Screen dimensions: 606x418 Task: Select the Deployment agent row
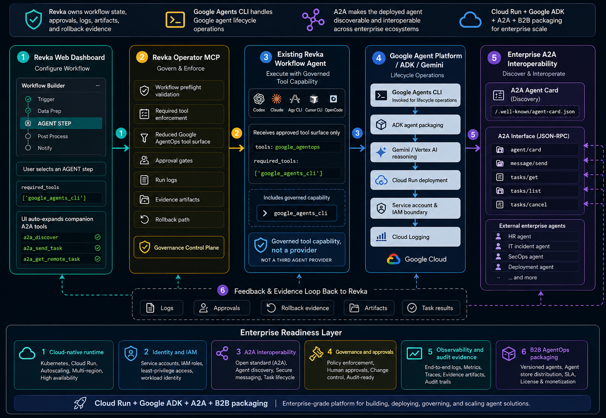535,267
